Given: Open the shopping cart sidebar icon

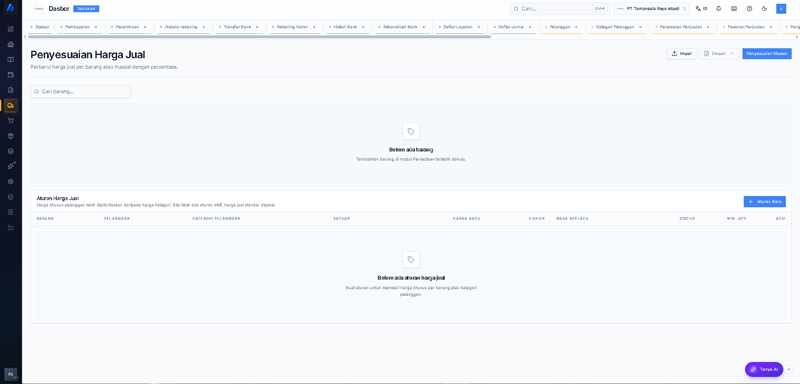Looking at the screenshot, I should [x=11, y=121].
